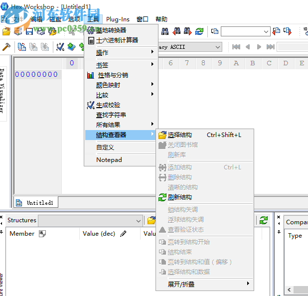Expand the 颜色映射 submenu

coord(121,85)
